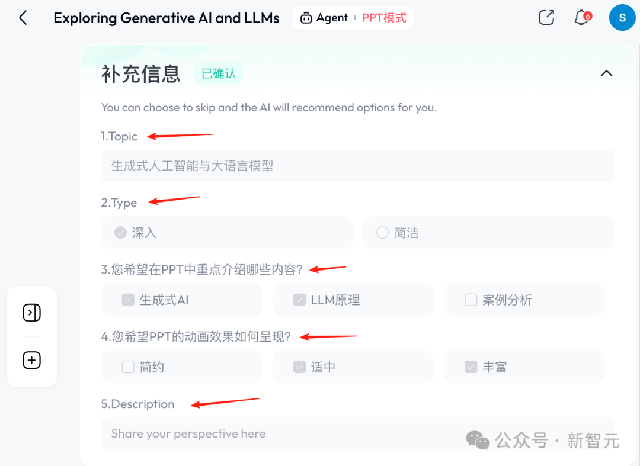Click the Agent robot icon

306,18
